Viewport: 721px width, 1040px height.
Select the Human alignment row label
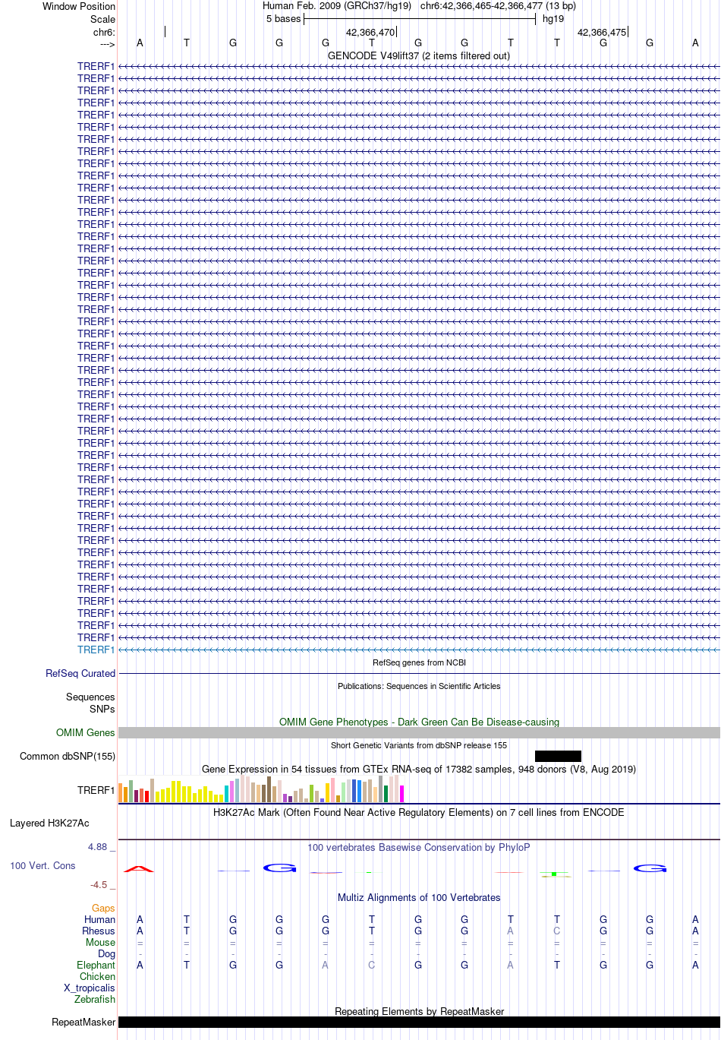[x=100, y=919]
